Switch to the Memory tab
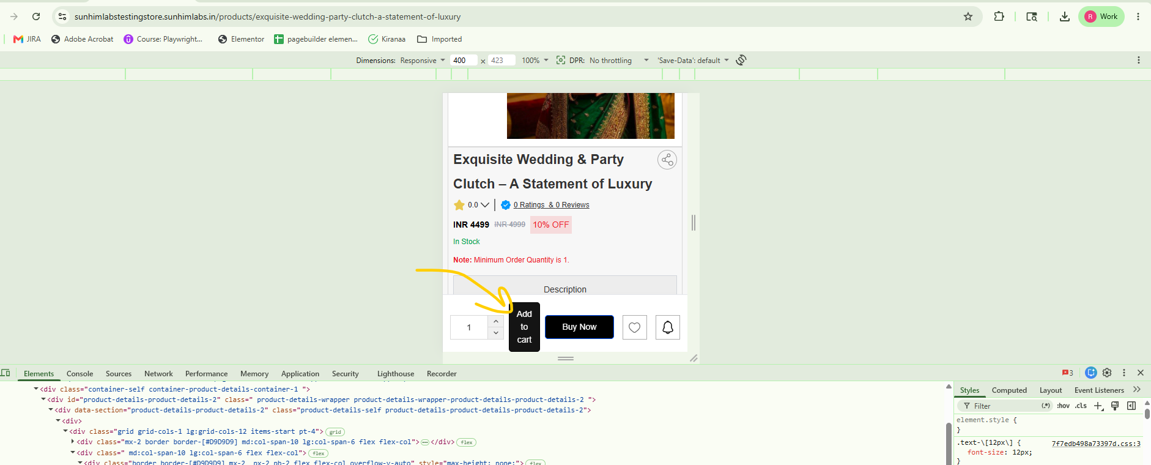This screenshot has width=1151, height=465. pyautogui.click(x=254, y=373)
